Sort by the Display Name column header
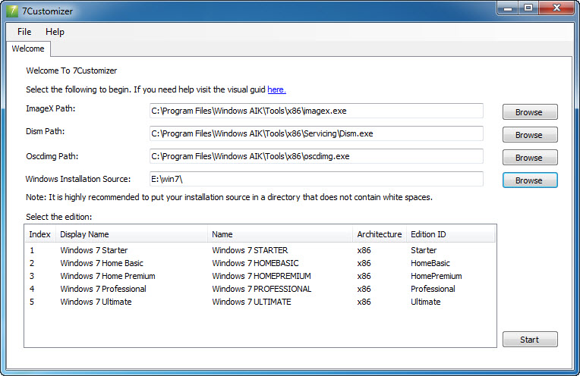Screen dimensions: 580x376 tap(131, 234)
